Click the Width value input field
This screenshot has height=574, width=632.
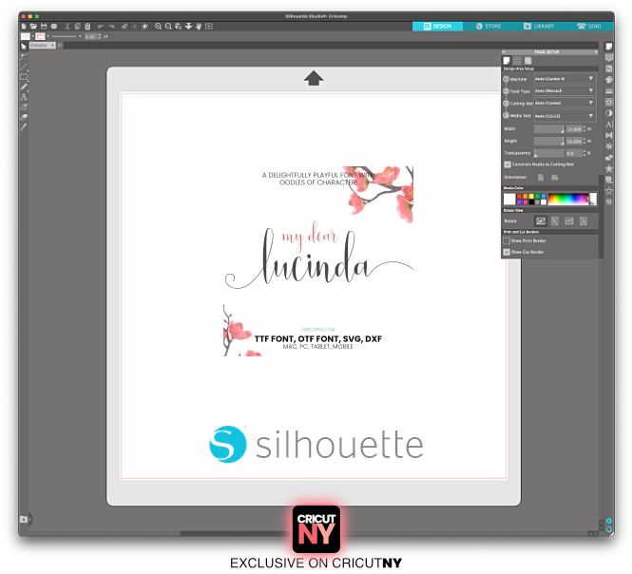point(574,129)
